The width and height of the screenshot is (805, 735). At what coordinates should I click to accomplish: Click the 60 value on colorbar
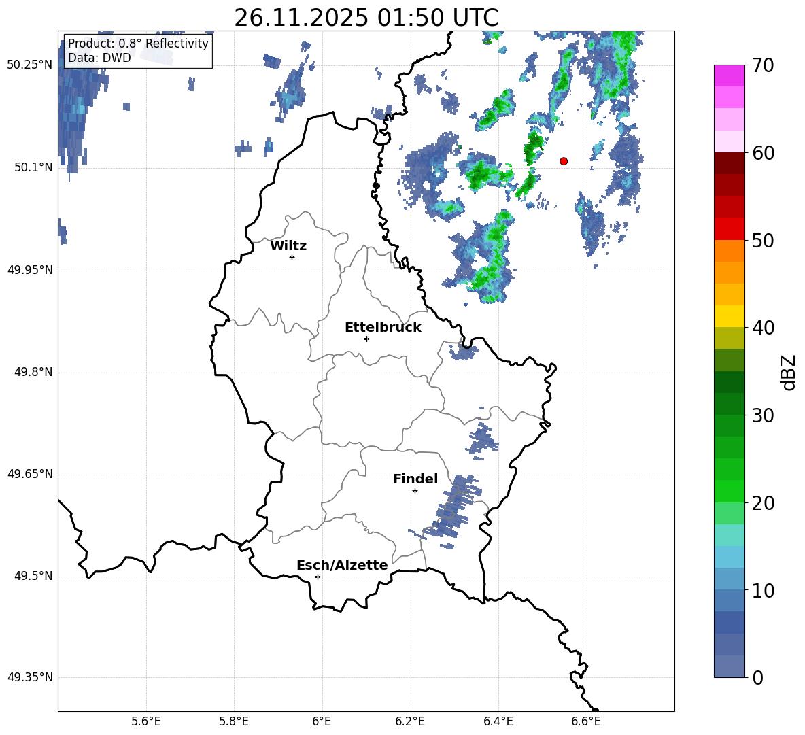(x=763, y=153)
